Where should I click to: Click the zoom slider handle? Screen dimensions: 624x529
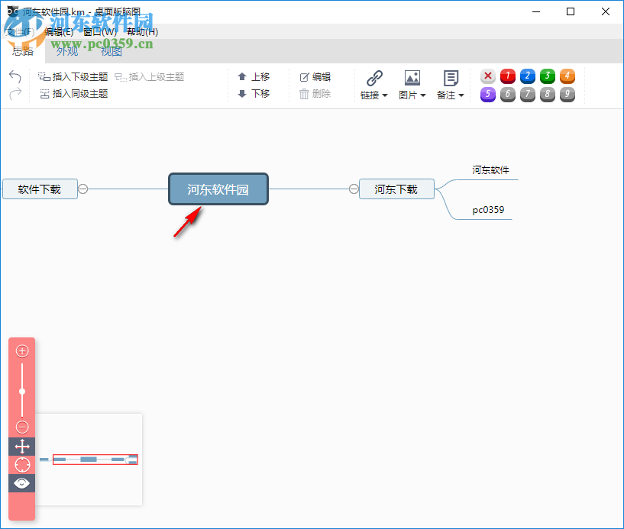tap(22, 392)
